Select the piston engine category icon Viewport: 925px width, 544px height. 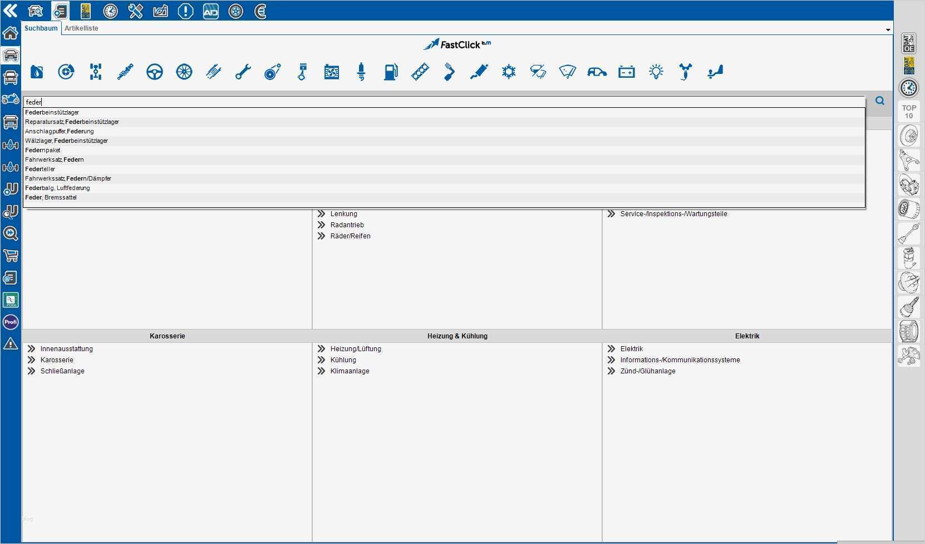(302, 72)
